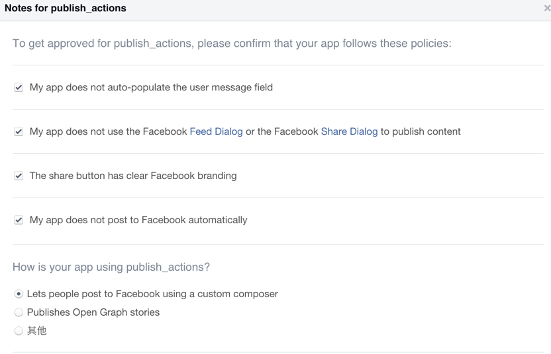This screenshot has height=354, width=551.
Task: Click the 'does not auto-populate the user message field' label text
Action: (151, 87)
